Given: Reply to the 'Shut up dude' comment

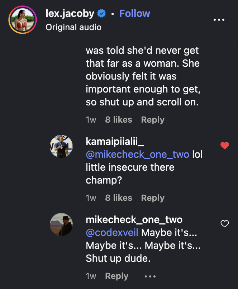Looking at the screenshot, I should pyautogui.click(x=116, y=276).
